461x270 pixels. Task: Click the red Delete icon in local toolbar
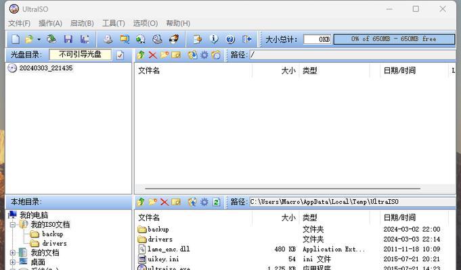[164, 202]
